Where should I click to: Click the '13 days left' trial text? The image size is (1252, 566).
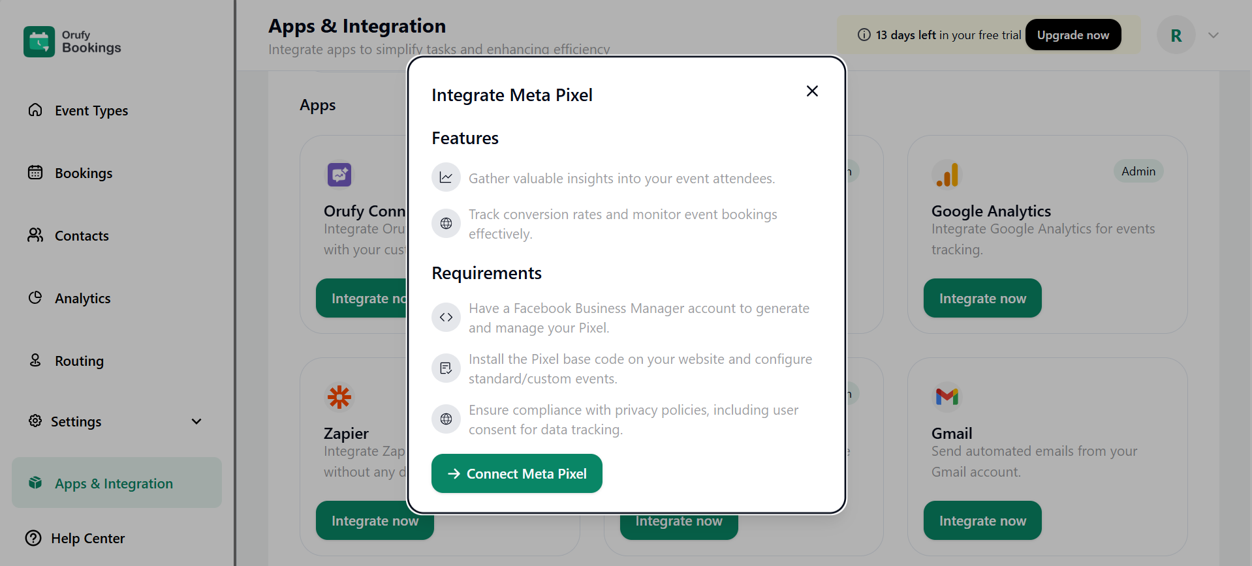[906, 35]
